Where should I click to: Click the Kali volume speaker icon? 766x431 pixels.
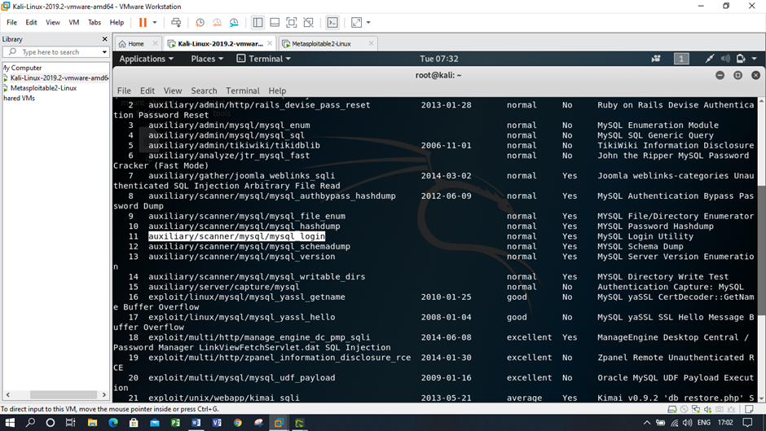click(725, 59)
